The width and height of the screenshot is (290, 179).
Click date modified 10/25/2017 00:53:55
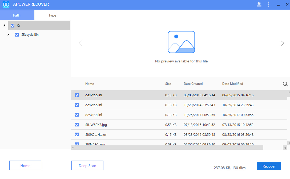[238, 115]
